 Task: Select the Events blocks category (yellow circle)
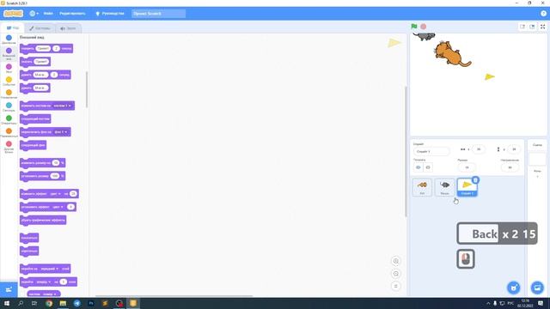pos(9,80)
